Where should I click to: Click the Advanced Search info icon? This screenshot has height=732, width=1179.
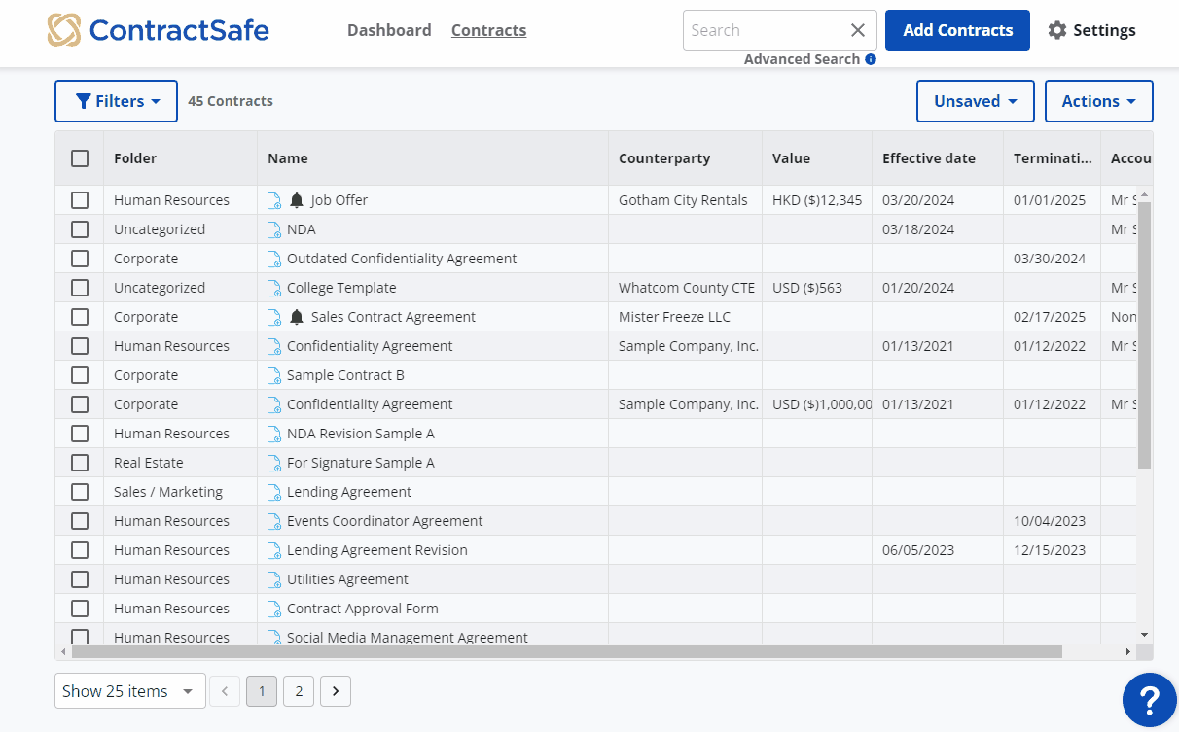(x=871, y=59)
